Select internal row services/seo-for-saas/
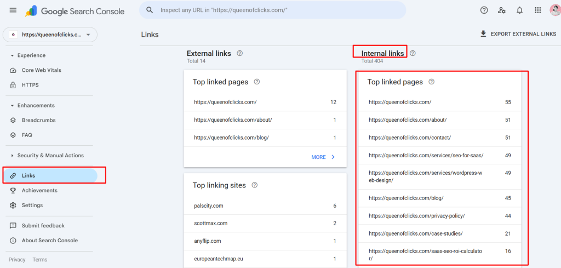 [x=440, y=155]
